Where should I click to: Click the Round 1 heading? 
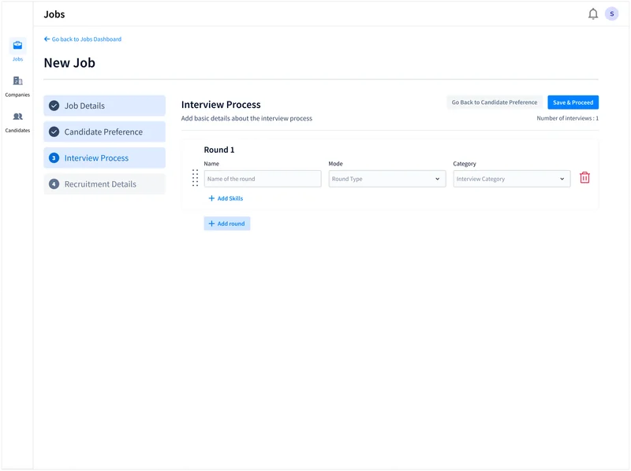219,150
